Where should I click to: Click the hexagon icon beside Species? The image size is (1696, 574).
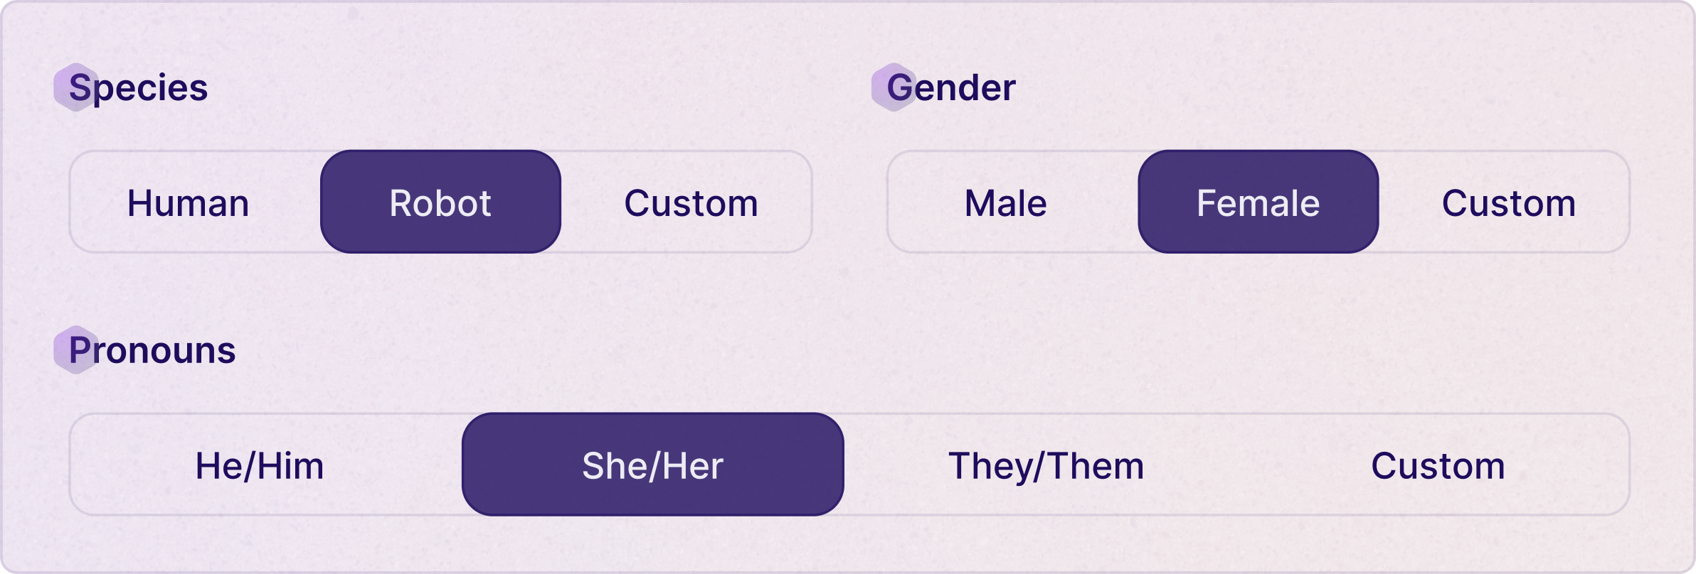75,87
